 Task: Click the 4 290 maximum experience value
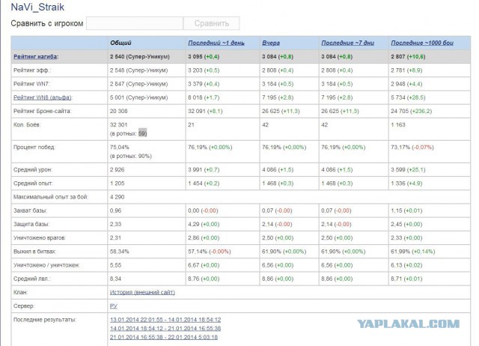coord(118,197)
